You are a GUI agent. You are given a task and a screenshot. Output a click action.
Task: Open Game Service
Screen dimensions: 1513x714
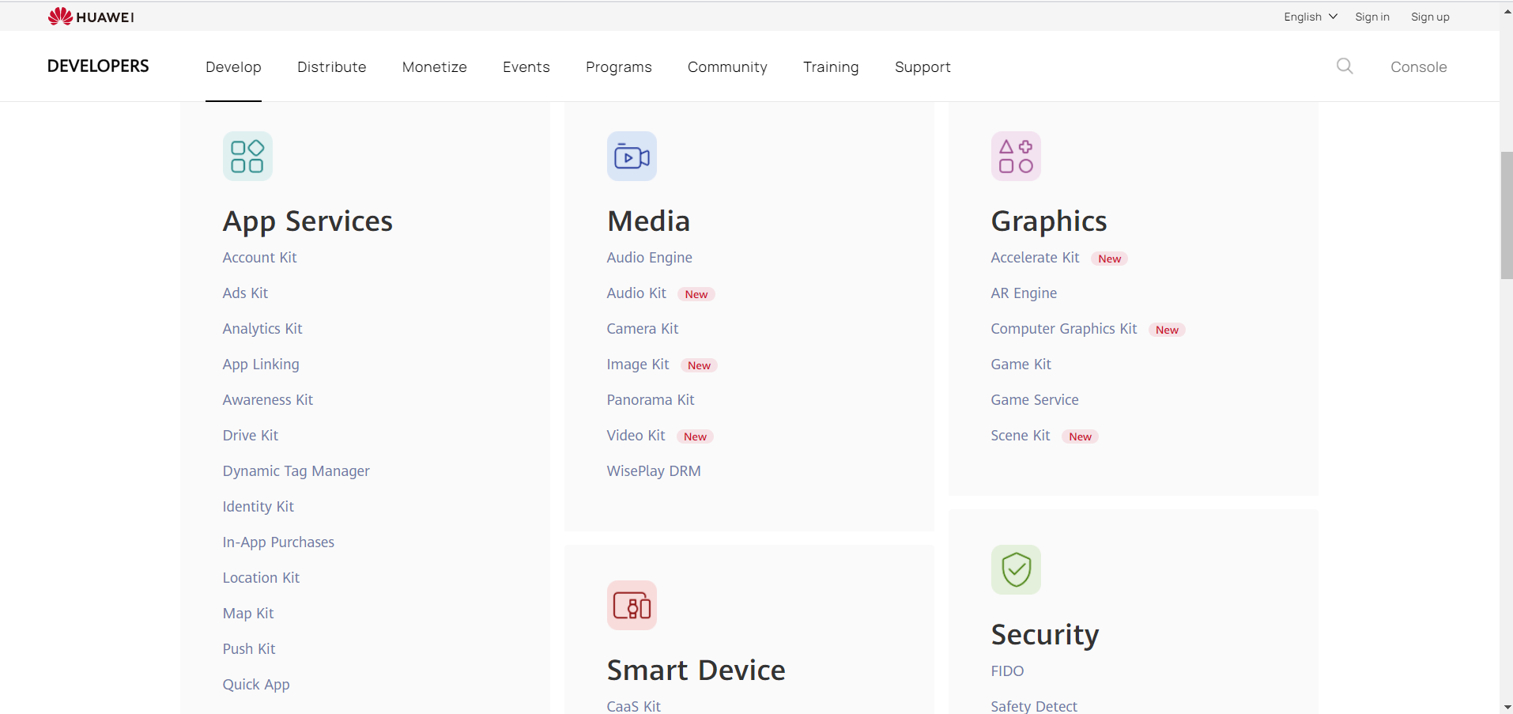1035,400
